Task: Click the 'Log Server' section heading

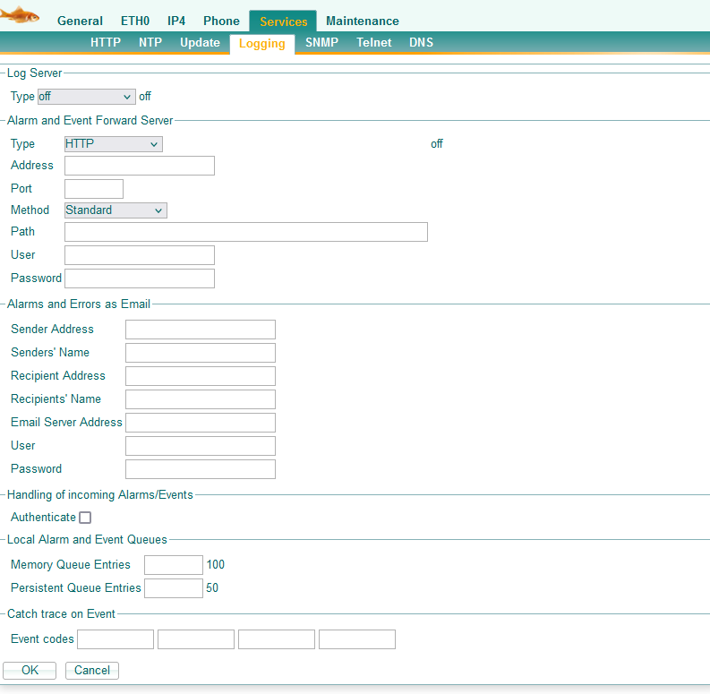Action: 34,73
